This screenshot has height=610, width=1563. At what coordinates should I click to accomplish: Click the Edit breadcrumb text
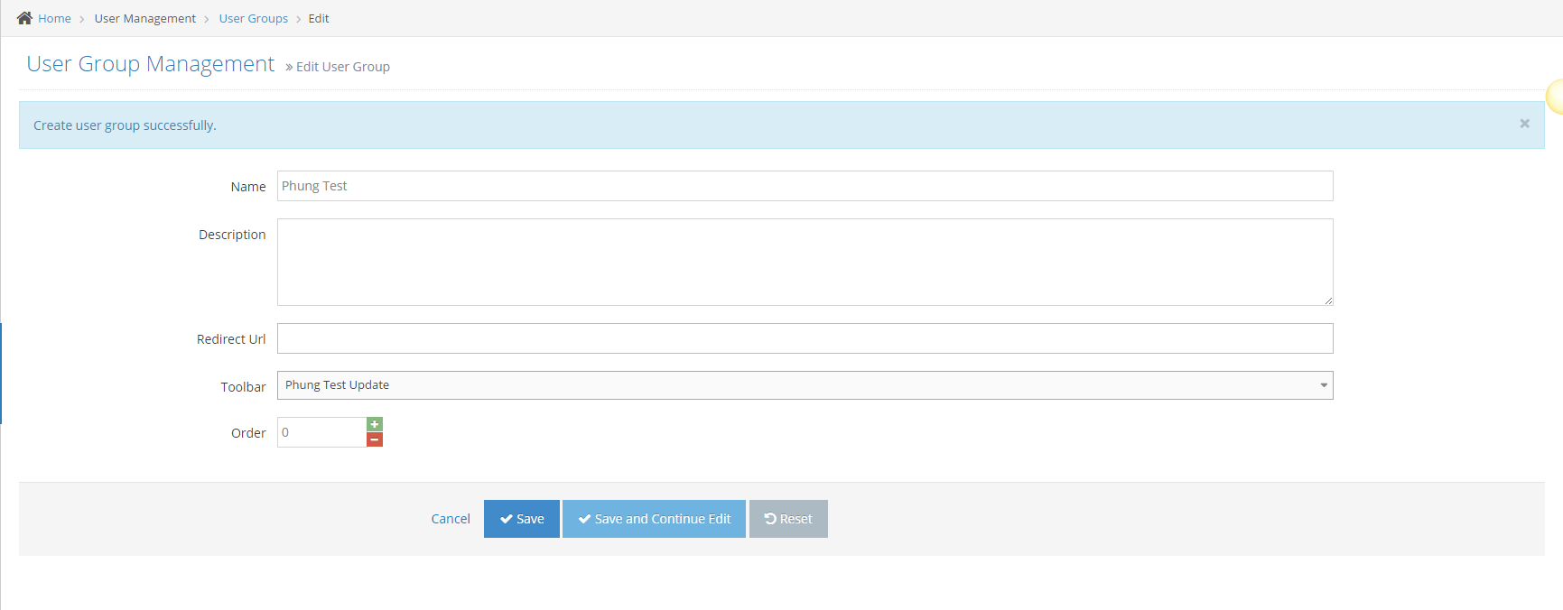point(319,18)
